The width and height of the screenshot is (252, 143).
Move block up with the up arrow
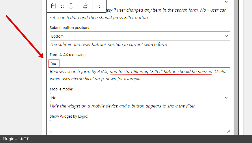tap(71, 3)
